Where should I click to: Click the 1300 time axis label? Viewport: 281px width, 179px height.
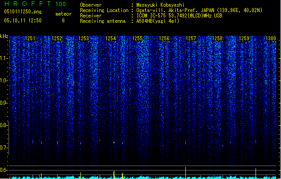(x=271, y=38)
